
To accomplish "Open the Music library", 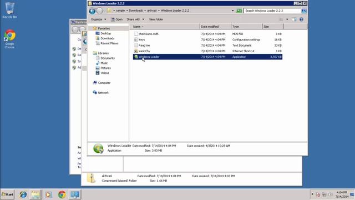I will pyautogui.click(x=104, y=63).
